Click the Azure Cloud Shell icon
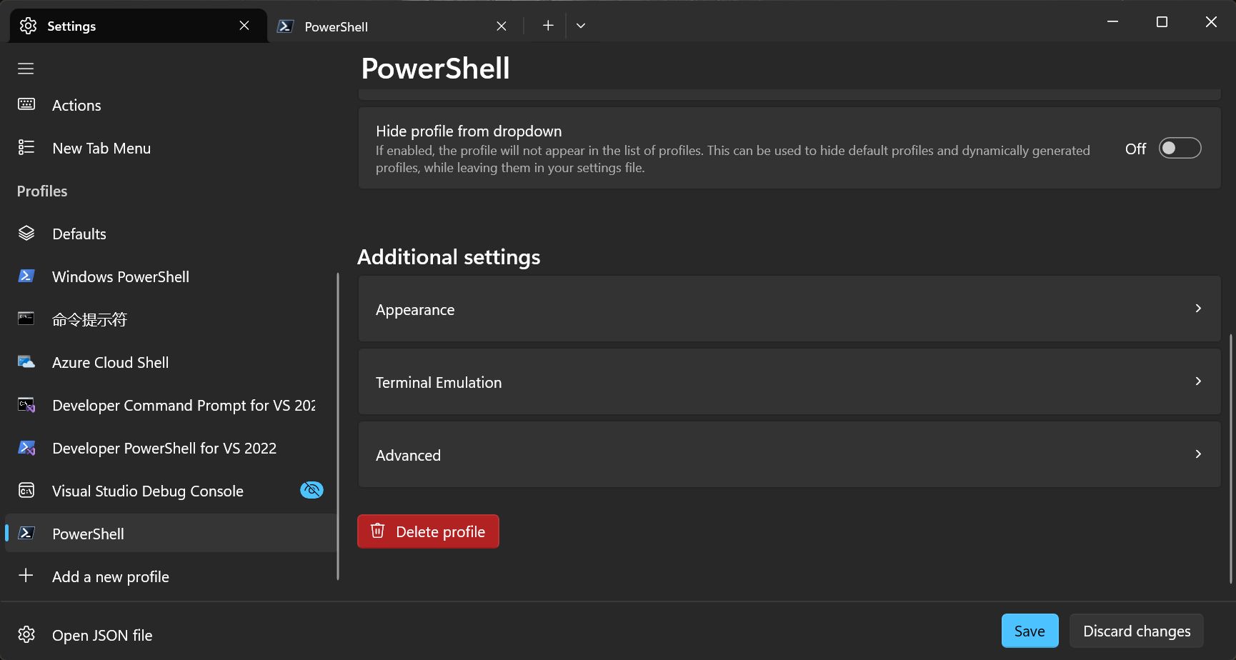This screenshot has height=660, width=1236. [26, 361]
